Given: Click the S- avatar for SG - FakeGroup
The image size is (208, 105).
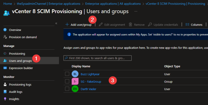Looking at the screenshot, I should pos(75,82).
